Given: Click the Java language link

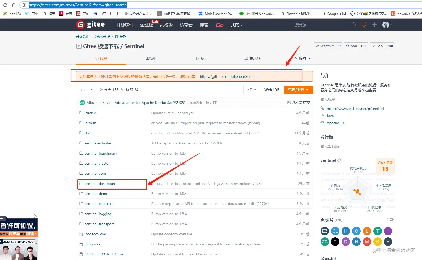Looking at the screenshot, I should click(330, 116).
